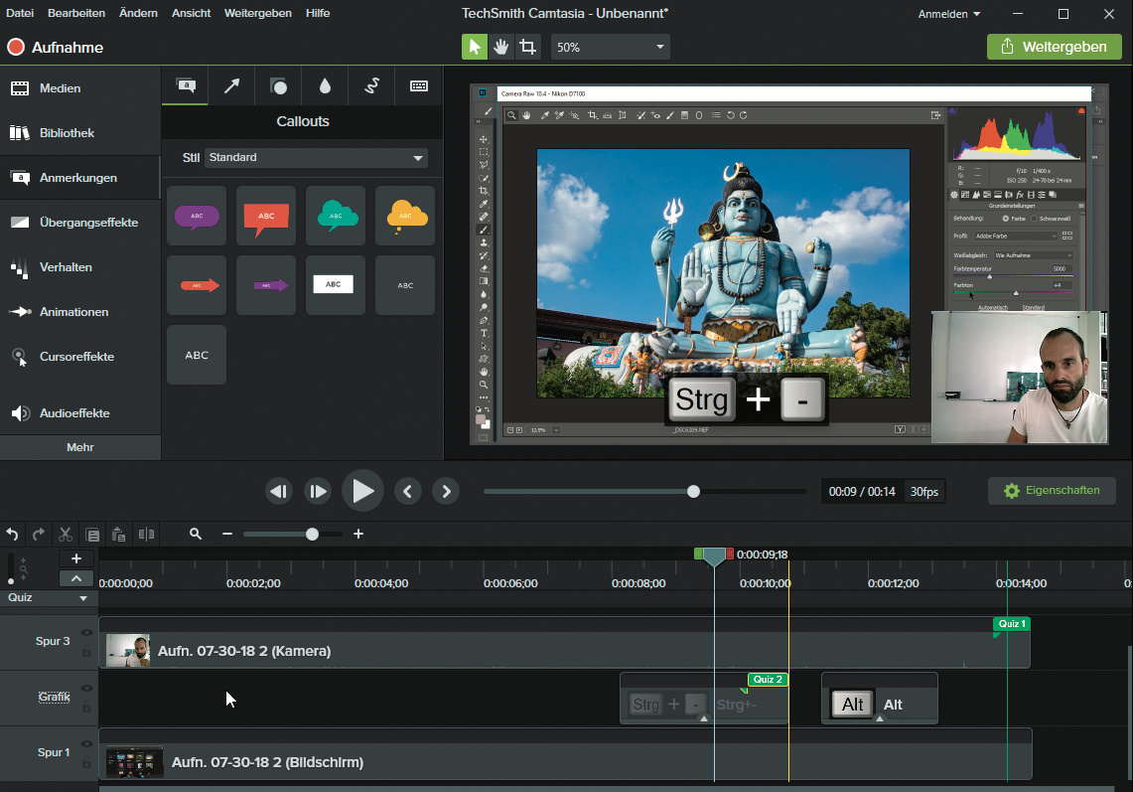The image size is (1133, 792).
Task: Select the crop tool in canvas toolbar
Action: 527,47
